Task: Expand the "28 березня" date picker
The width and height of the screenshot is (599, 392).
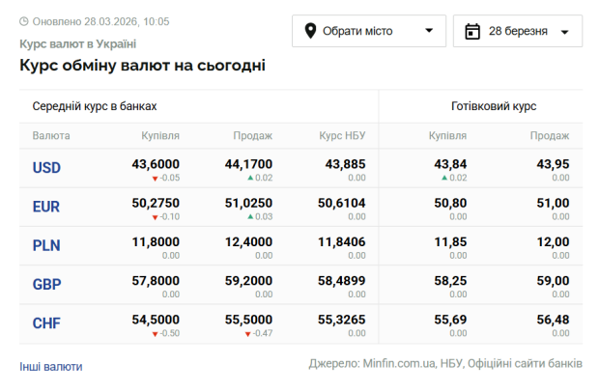Action: 518,31
